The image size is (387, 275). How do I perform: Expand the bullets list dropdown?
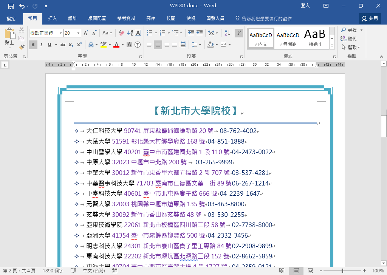coord(156,33)
